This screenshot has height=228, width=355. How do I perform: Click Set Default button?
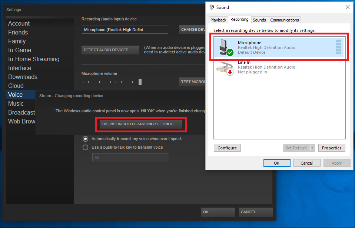pyautogui.click(x=296, y=148)
